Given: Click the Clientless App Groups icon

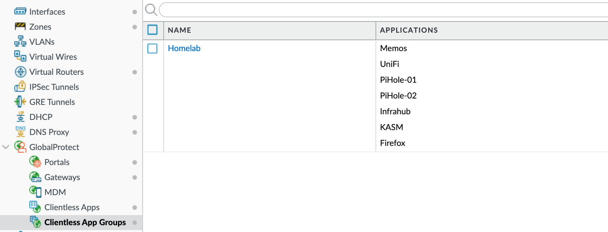Looking at the screenshot, I should tap(35, 222).
